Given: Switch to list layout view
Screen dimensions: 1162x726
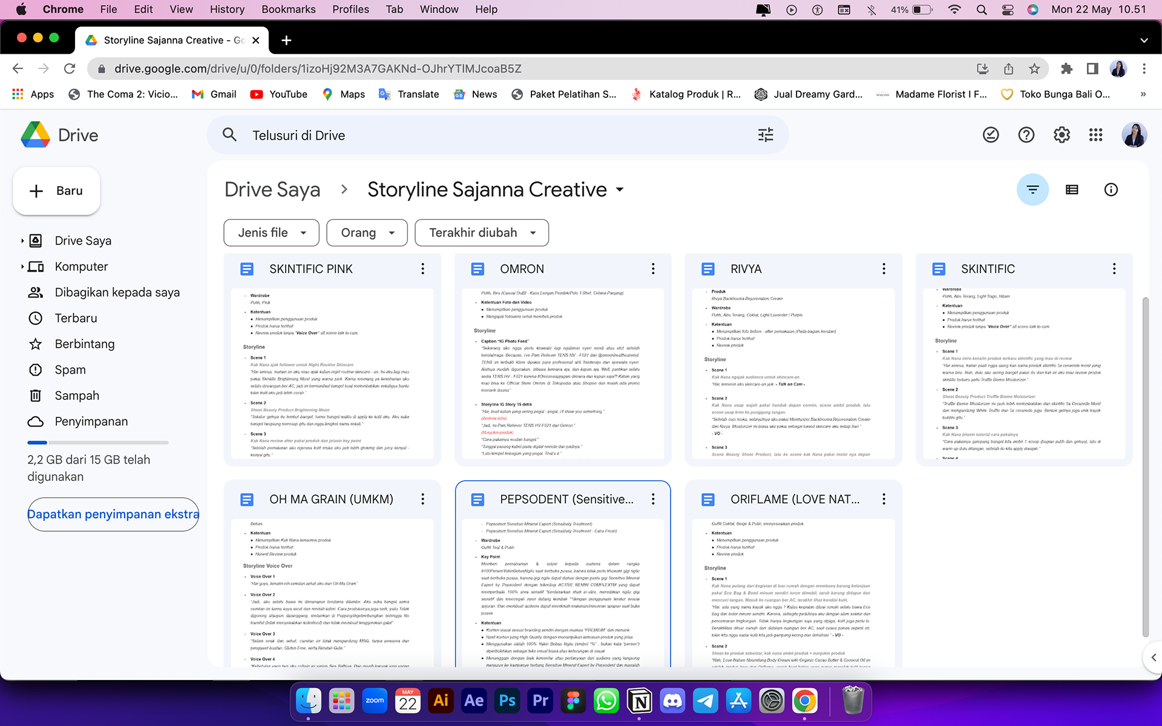Looking at the screenshot, I should (x=1072, y=190).
